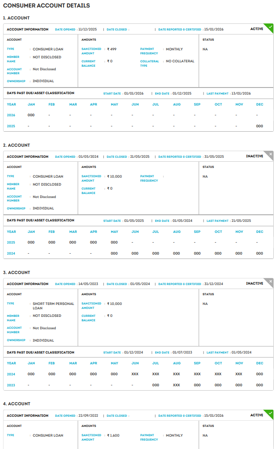Select the 2024 year row in account 2
The image size is (279, 449).
[x=11, y=253]
